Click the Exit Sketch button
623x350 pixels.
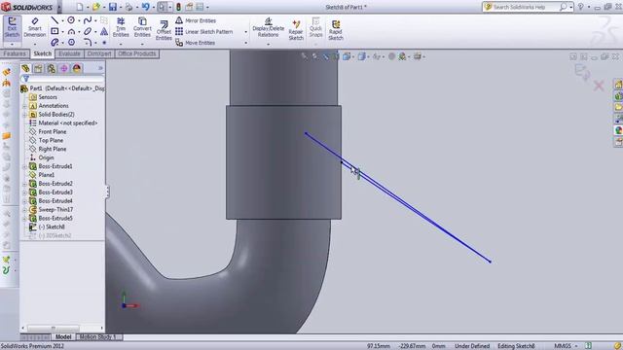12,27
